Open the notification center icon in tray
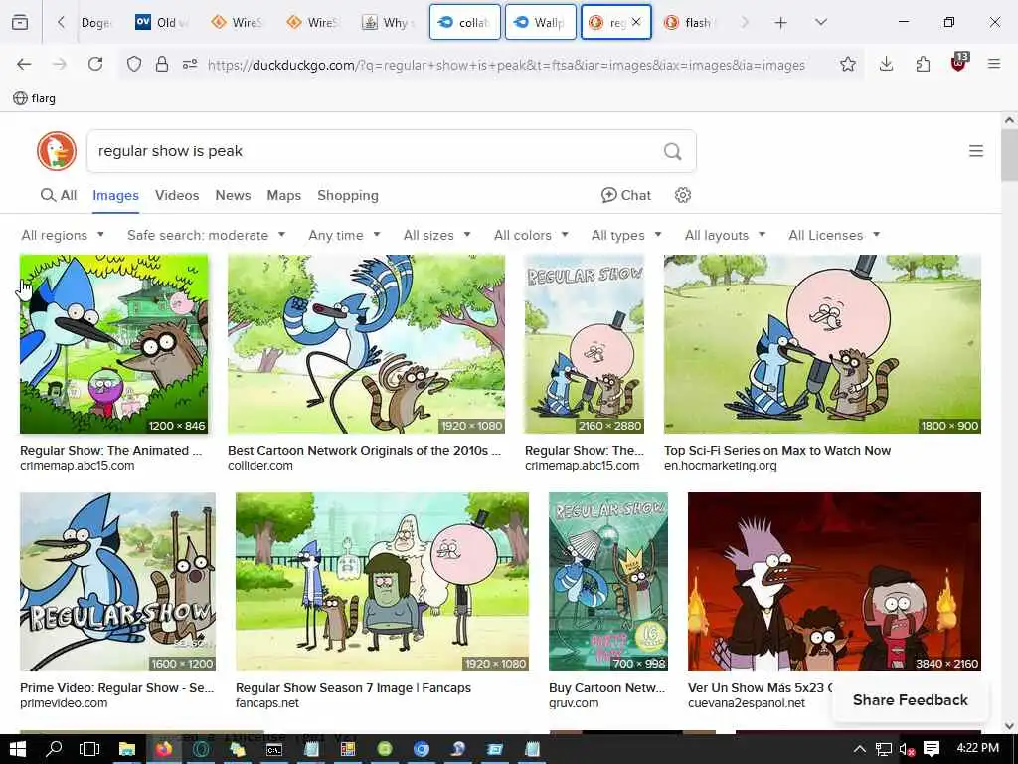 [x=932, y=749]
